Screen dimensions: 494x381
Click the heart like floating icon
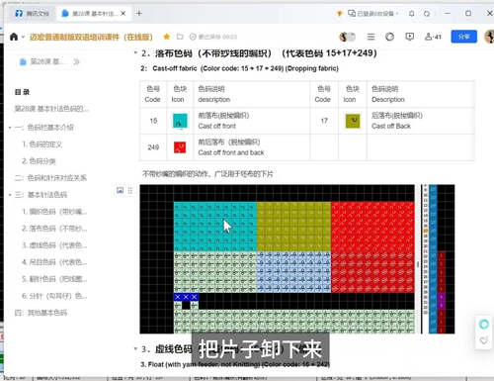click(x=483, y=340)
